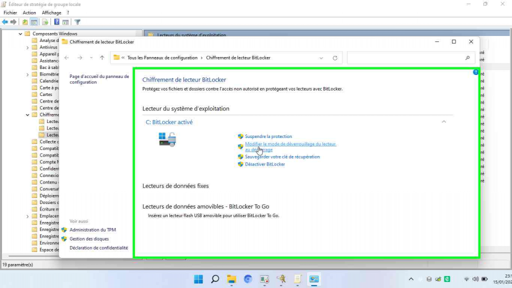Viewport: 512px width, 288px height.
Task: Click the control panel search field
Action: [407, 58]
